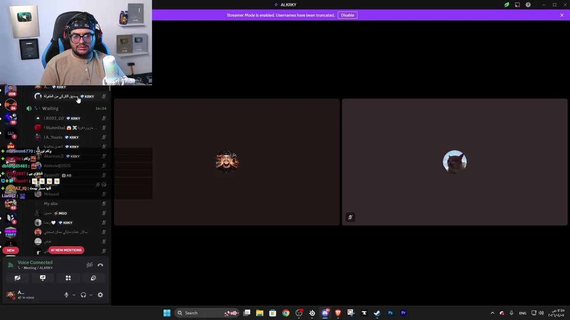Open system tray microphone indicator
Viewport: 570px width, 320px height.
click(x=511, y=313)
